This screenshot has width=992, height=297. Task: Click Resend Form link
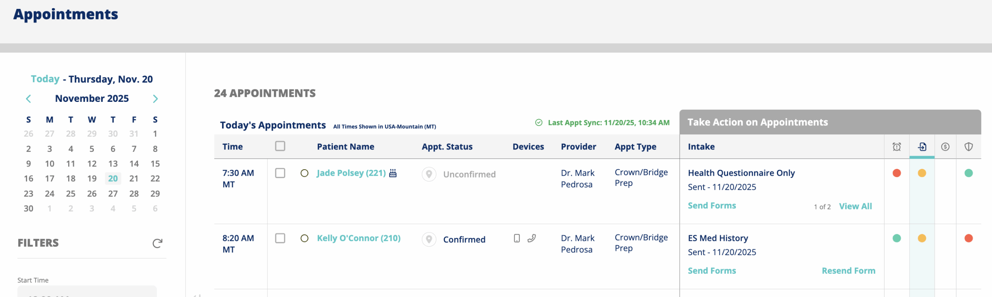click(849, 271)
